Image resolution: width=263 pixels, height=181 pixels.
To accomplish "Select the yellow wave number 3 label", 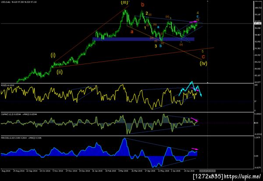I will click(x=156, y=46).
